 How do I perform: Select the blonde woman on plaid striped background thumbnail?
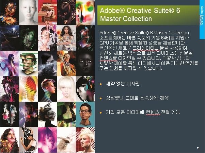coord(85,140)
